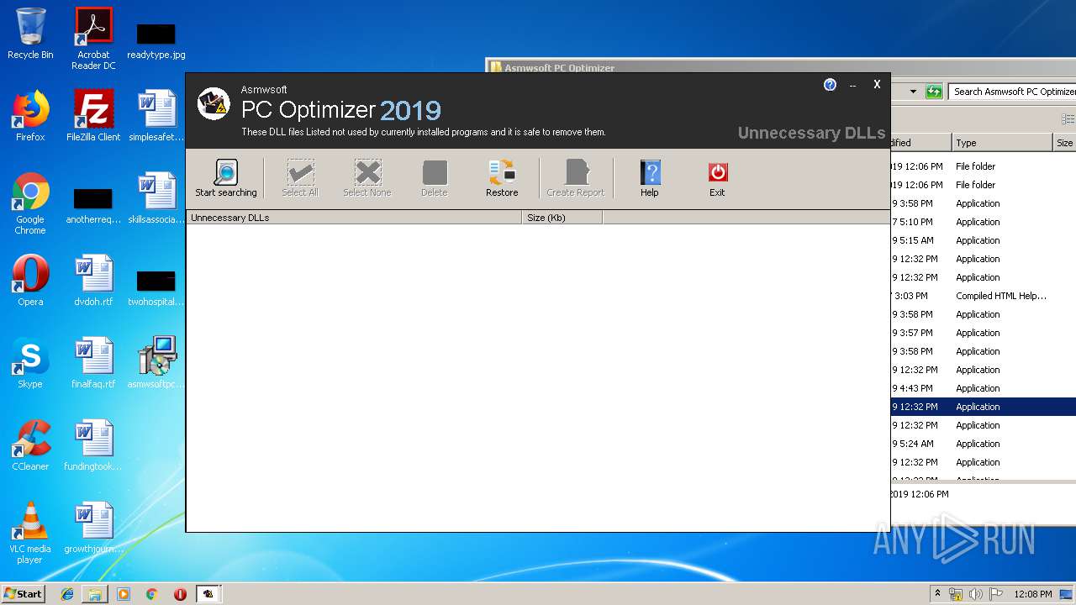Select the Skype desktop shortcut

(30, 363)
